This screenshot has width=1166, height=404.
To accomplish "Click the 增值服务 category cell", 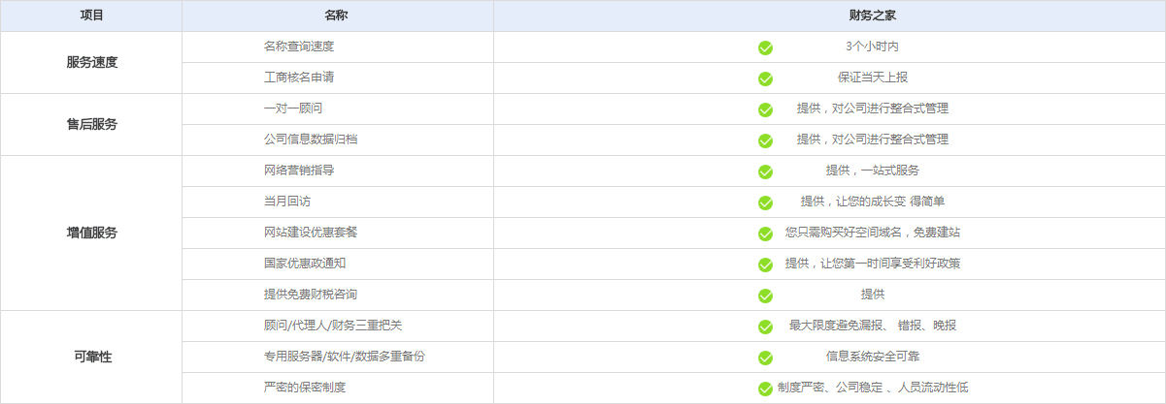I will coord(91,233).
